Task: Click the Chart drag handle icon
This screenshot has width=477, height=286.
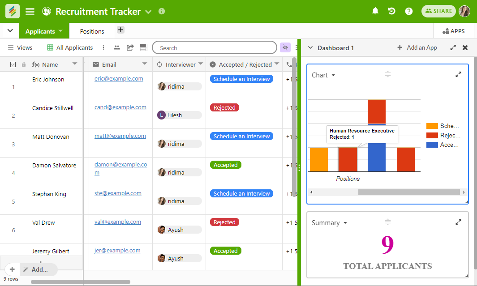Action: pos(387,74)
